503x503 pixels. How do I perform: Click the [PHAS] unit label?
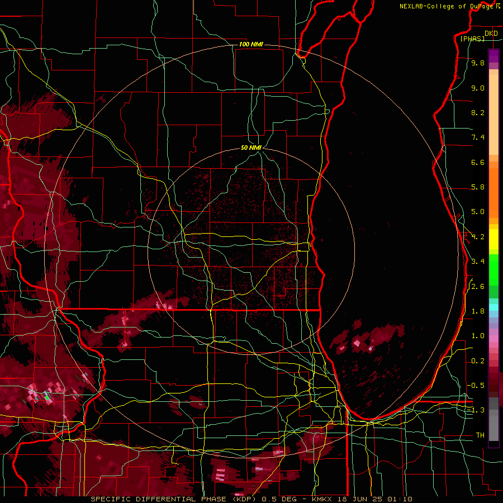click(x=472, y=39)
